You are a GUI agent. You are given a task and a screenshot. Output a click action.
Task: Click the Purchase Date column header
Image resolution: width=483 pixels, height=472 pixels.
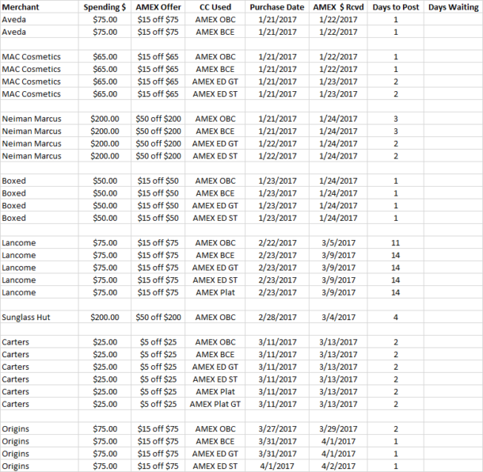pos(273,6)
